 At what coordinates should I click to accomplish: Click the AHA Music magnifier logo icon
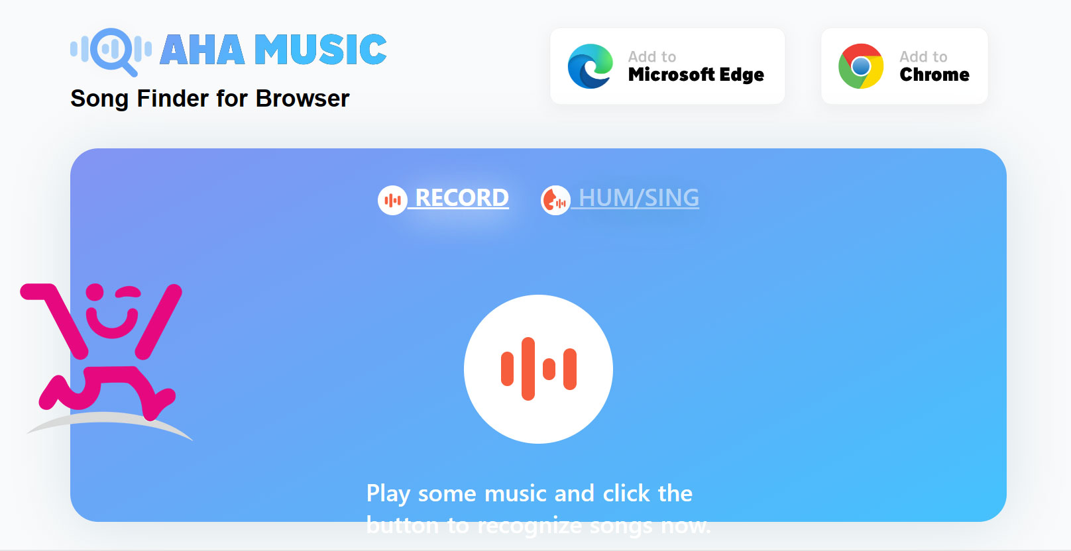(111, 51)
